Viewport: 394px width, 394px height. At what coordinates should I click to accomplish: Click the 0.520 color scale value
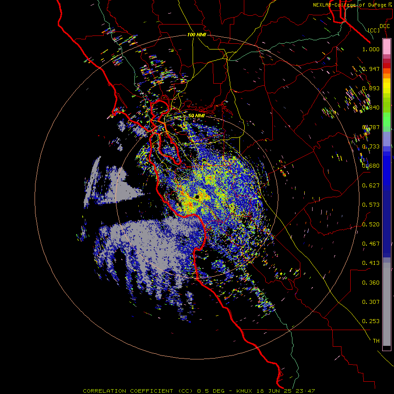point(371,224)
